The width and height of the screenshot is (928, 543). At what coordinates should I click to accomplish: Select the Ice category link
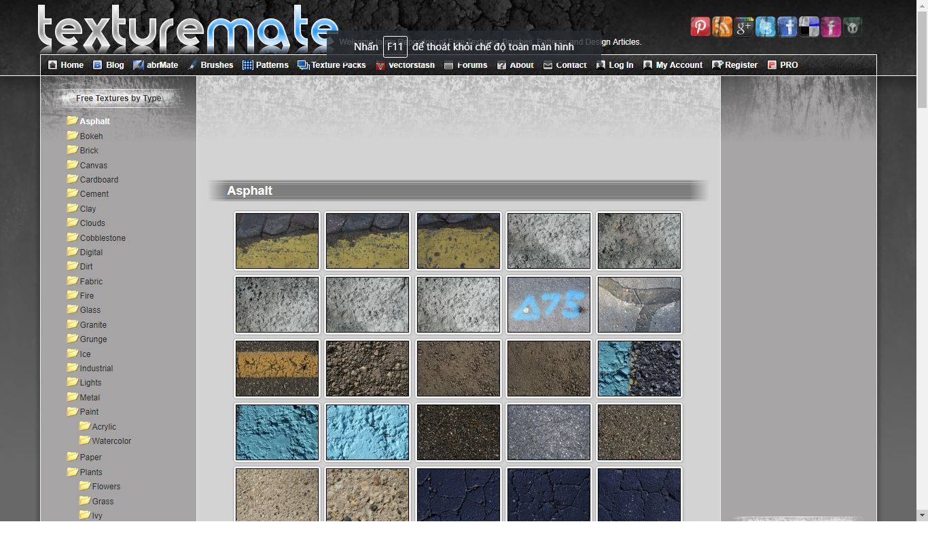[85, 354]
